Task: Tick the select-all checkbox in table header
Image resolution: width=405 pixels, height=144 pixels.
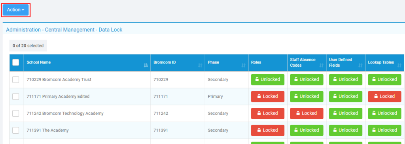Action: pyautogui.click(x=16, y=62)
